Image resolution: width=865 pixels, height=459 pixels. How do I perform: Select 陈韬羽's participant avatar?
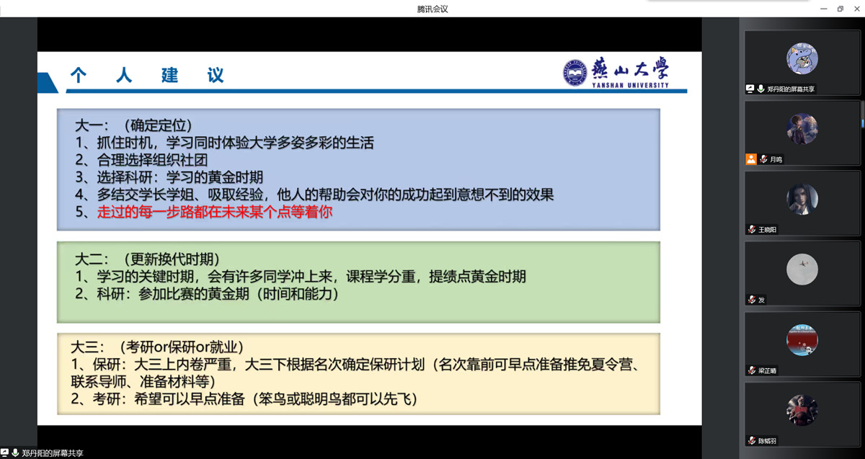802,410
